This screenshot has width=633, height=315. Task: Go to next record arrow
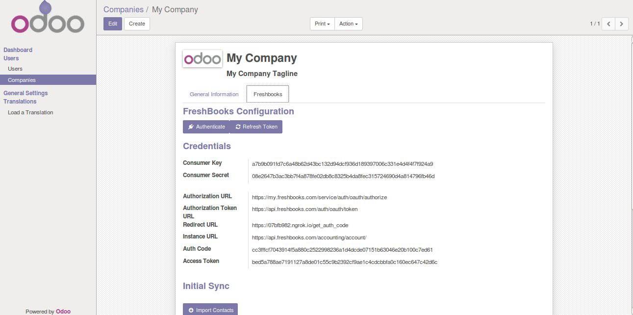622,24
